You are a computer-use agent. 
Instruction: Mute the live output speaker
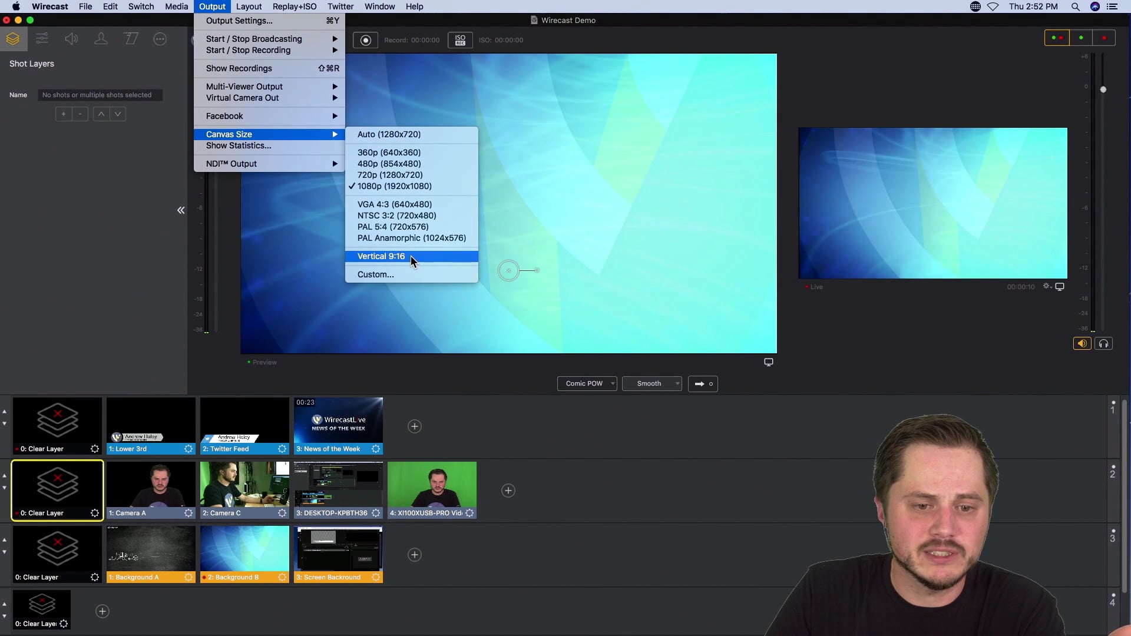[x=1082, y=343]
